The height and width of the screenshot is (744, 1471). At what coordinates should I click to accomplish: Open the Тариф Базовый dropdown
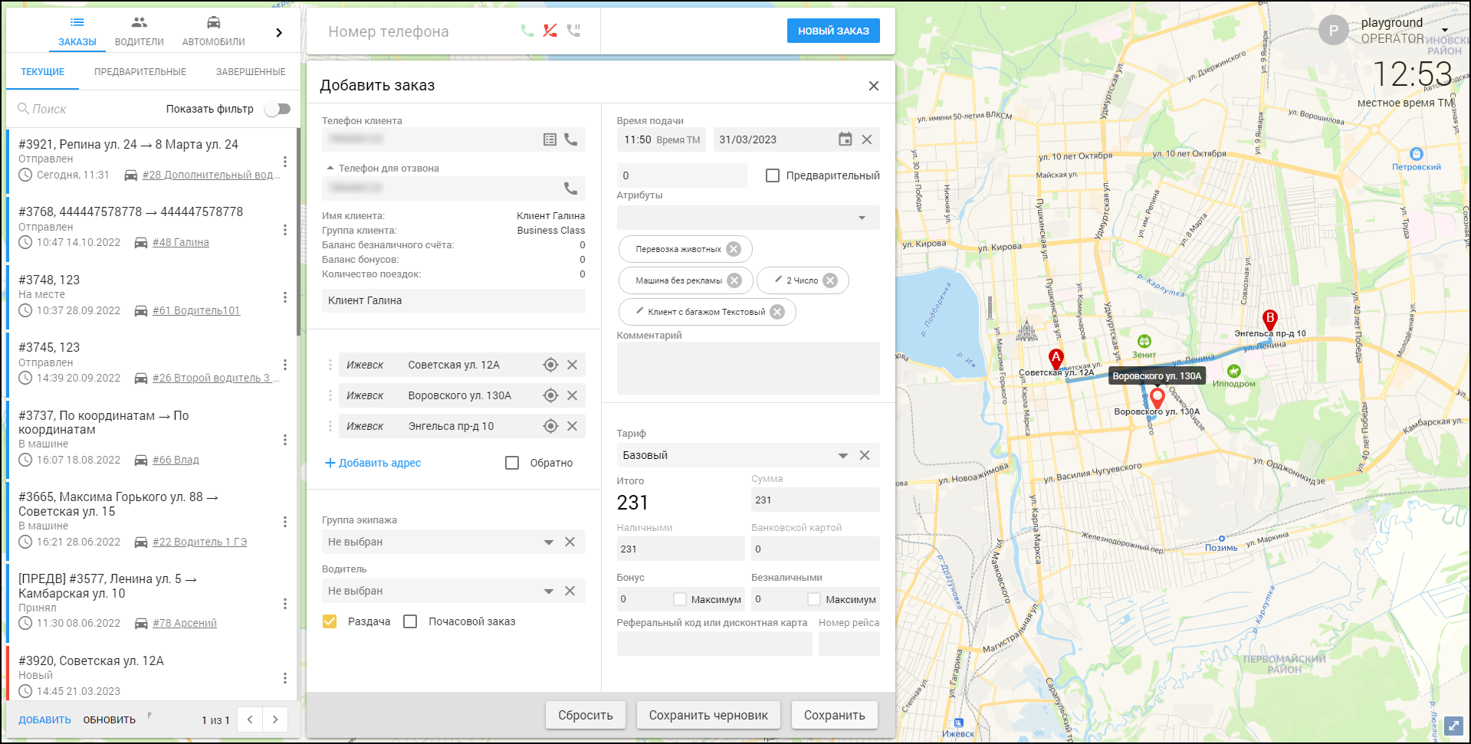click(842, 455)
